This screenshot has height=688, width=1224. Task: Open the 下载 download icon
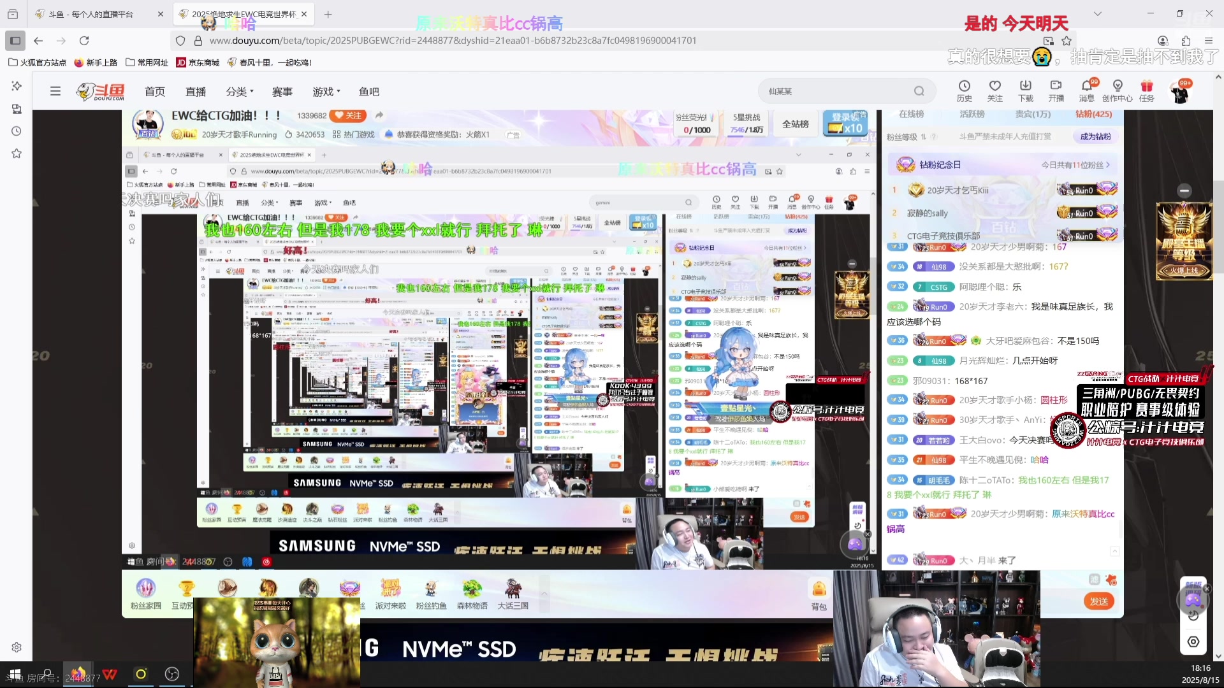[1025, 91]
